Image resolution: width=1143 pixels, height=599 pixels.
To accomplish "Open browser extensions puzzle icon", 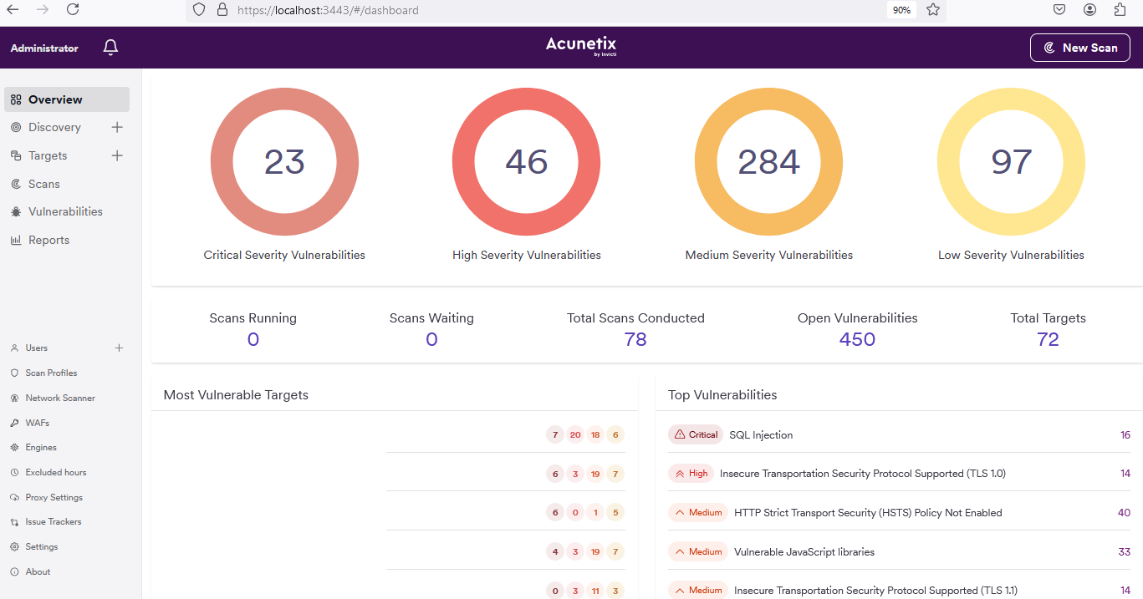I will (x=1120, y=10).
